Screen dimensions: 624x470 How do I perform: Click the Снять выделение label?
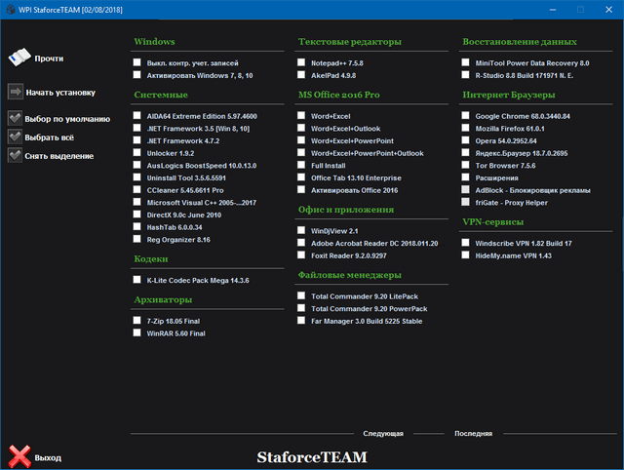click(59, 156)
